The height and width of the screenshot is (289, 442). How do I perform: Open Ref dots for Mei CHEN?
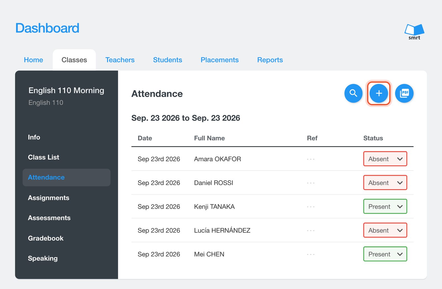pos(311,254)
